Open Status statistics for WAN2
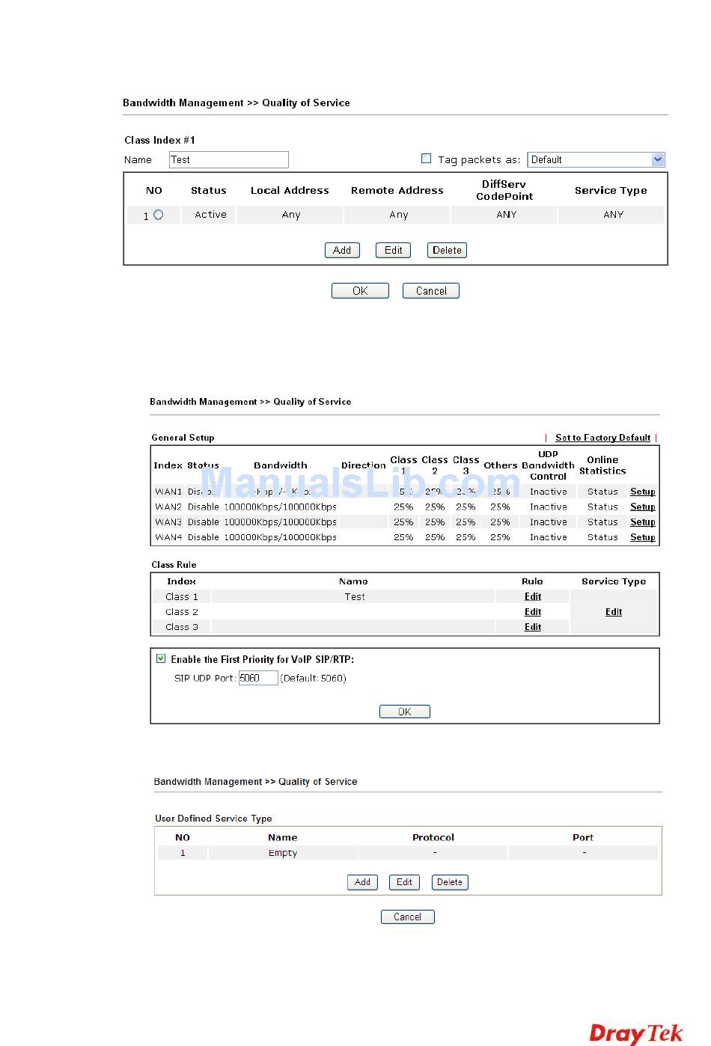The height and width of the screenshot is (1046, 711). coord(602,507)
